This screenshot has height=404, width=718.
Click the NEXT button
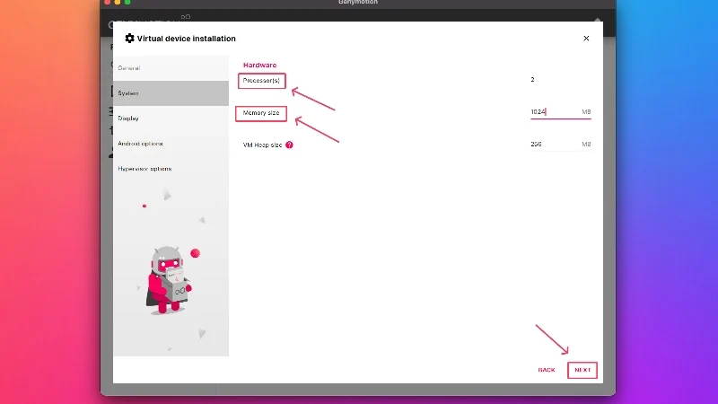(x=582, y=370)
